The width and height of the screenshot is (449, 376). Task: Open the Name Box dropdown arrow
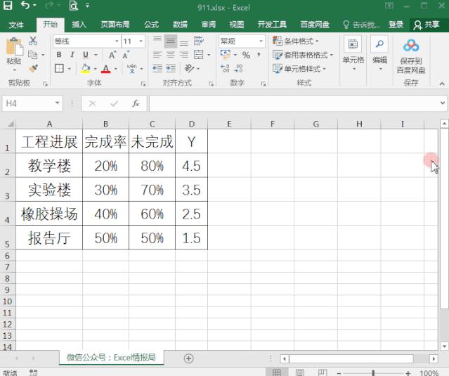(58, 103)
